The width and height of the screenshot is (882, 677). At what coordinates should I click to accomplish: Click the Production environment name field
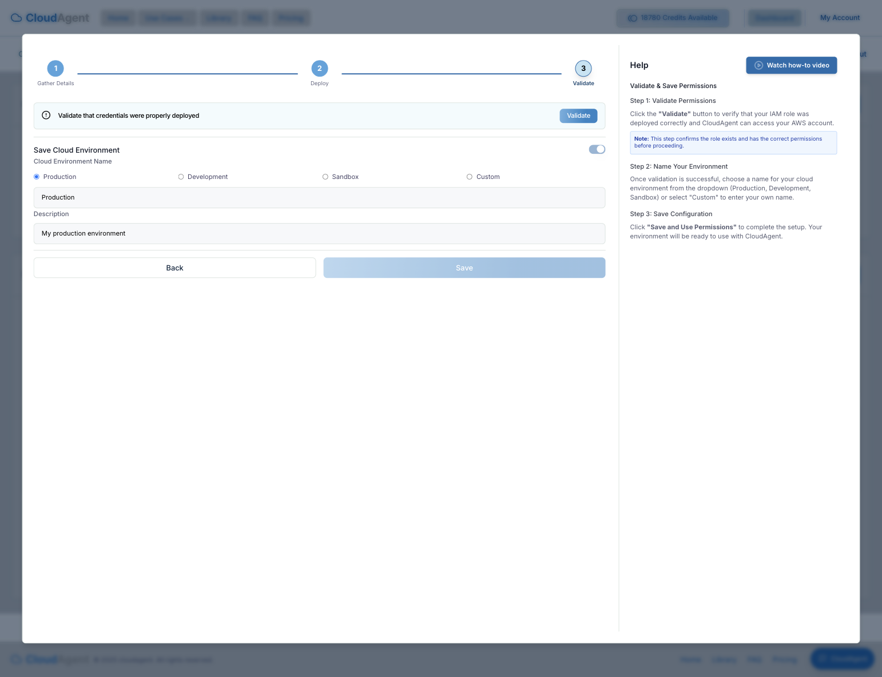point(319,197)
